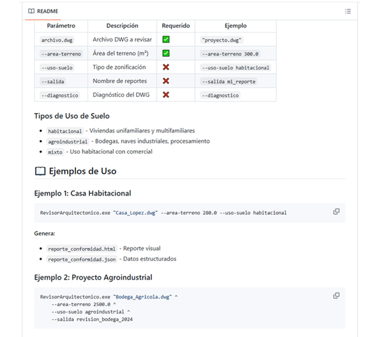Click the habitacional code label in list
380x337 pixels.
click(x=65, y=131)
